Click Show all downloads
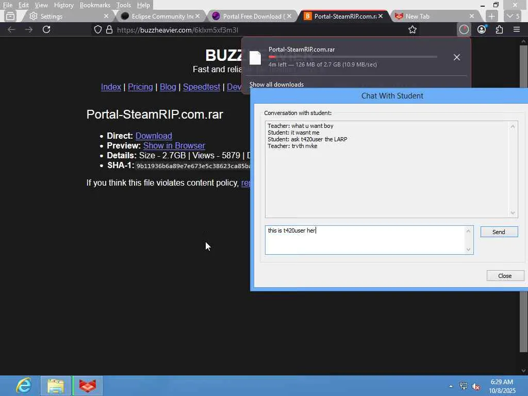The image size is (528, 396). 276,85
